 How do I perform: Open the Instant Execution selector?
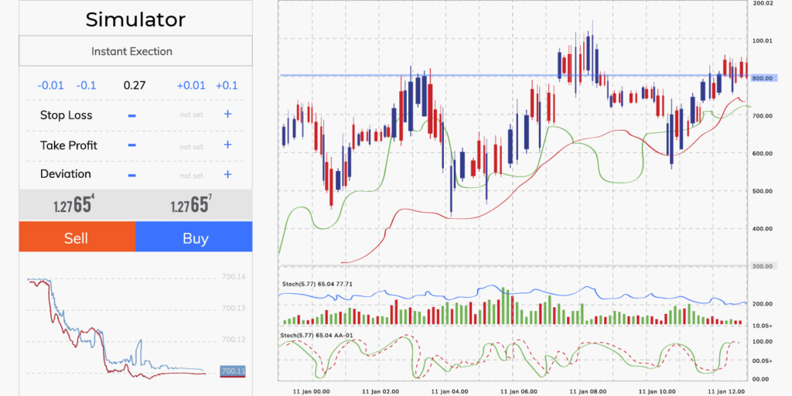[131, 52]
